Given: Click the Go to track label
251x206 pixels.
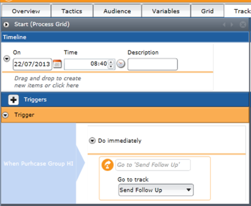Looking at the screenshot, I should pos(133,179).
